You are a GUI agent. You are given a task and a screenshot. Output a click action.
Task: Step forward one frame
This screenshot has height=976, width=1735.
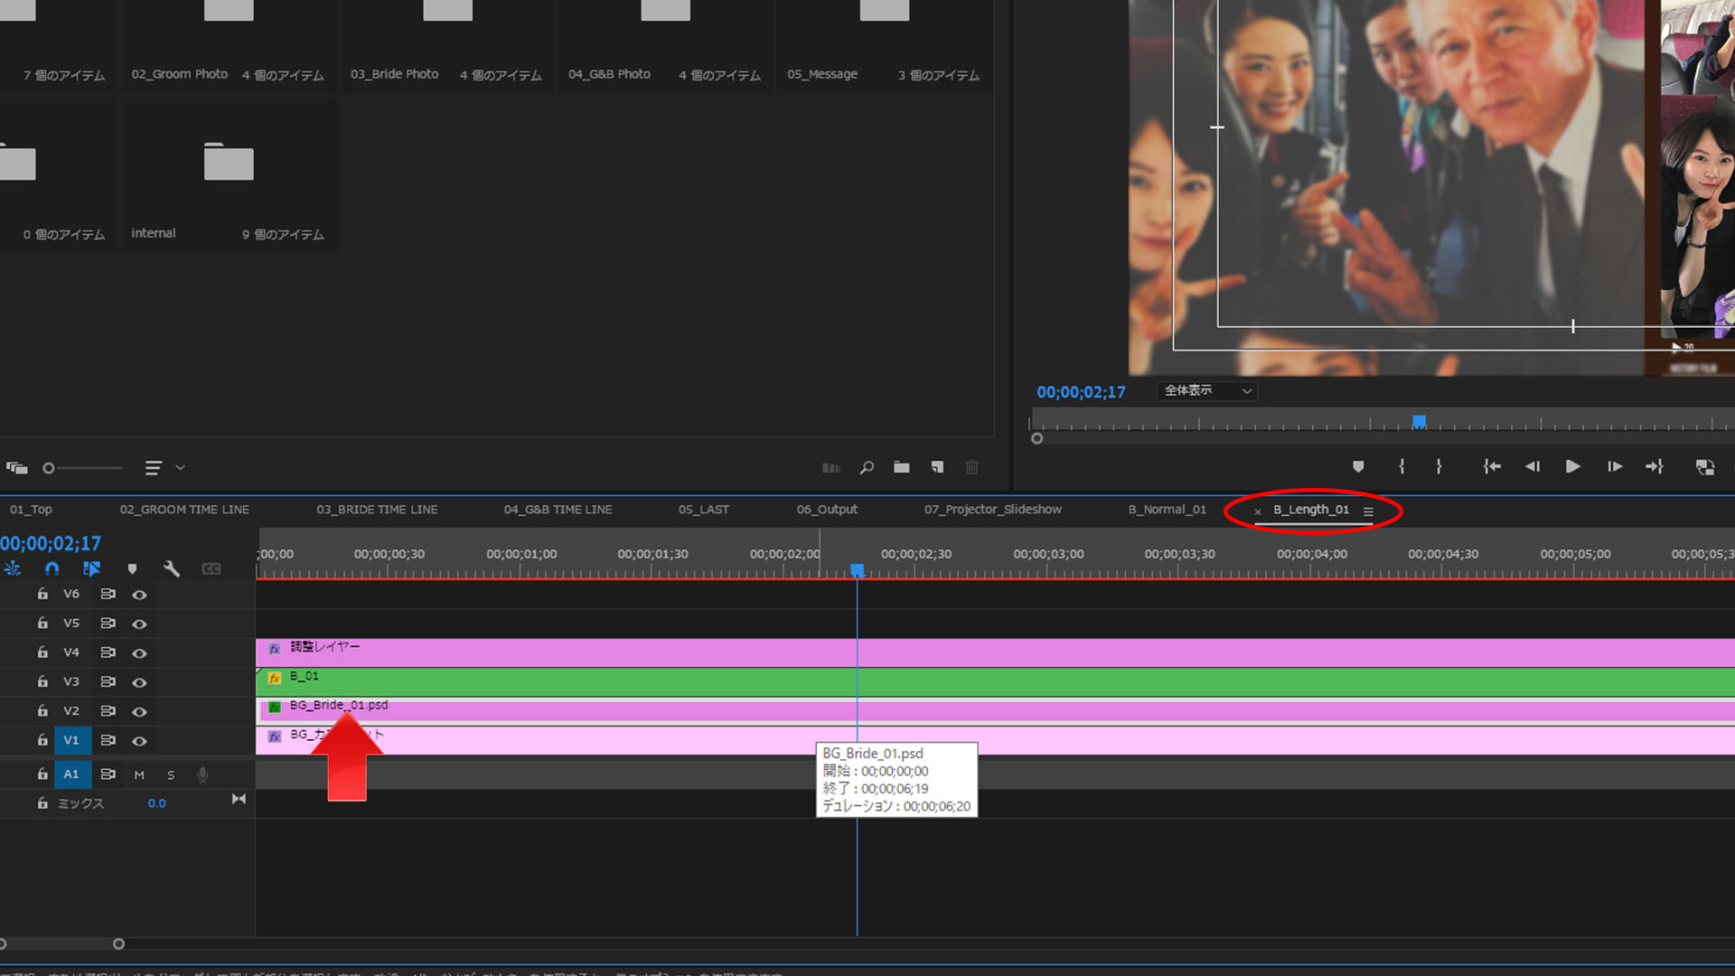point(1615,466)
